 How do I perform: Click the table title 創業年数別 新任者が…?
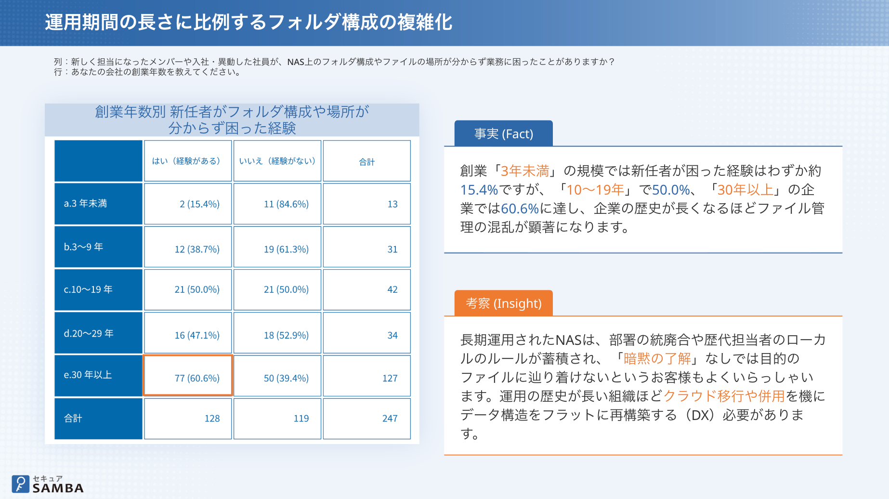232,120
